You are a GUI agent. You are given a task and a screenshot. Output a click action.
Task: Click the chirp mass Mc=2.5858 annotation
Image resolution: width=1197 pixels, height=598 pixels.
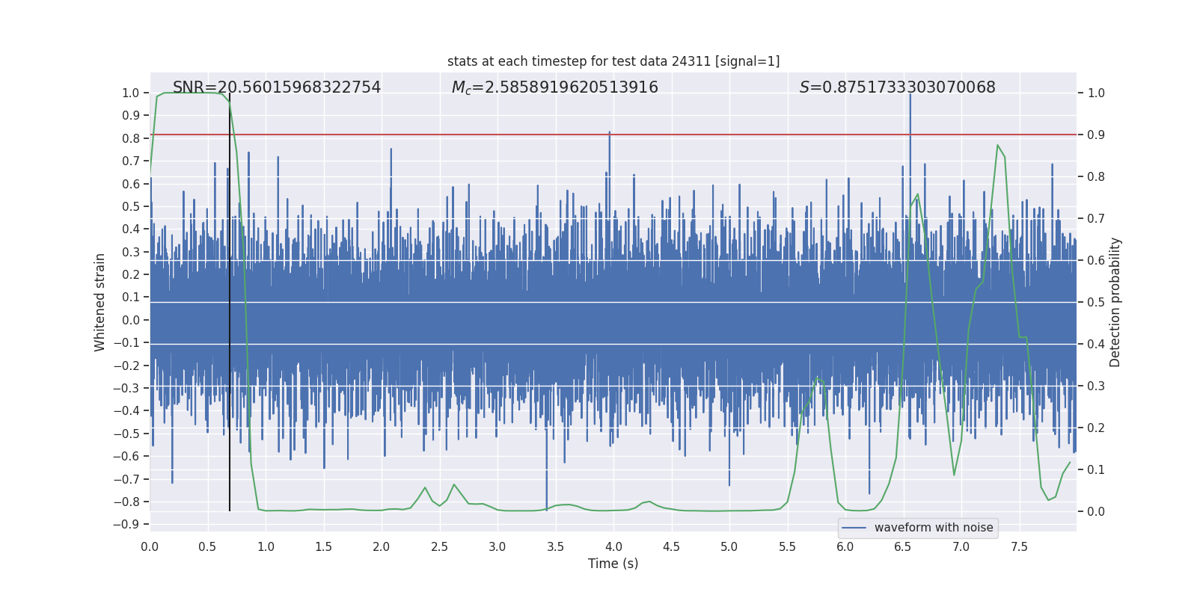[554, 87]
